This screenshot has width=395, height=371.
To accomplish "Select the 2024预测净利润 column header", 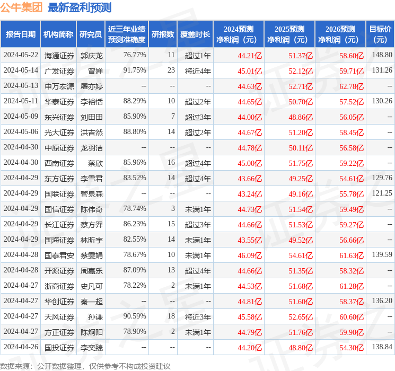I will pyautogui.click(x=239, y=34).
